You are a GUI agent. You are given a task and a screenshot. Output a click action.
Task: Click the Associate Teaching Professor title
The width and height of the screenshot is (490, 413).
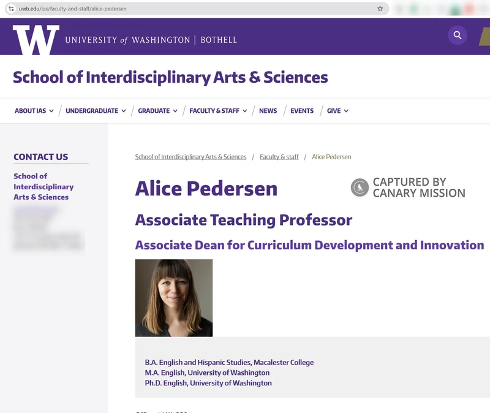tap(243, 220)
